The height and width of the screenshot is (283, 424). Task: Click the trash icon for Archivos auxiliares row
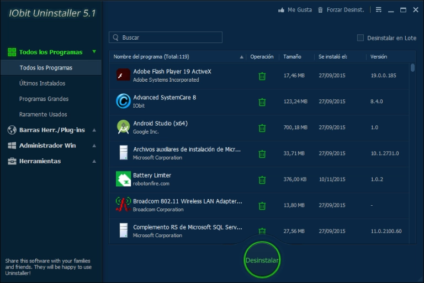[x=262, y=154]
